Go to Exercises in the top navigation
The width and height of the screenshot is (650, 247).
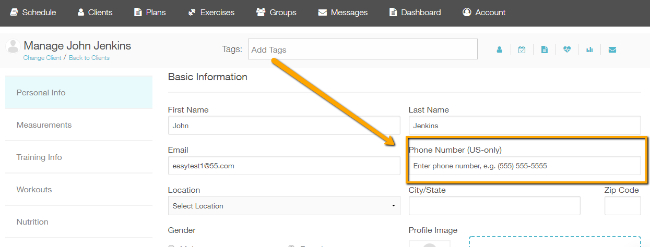coord(211,12)
